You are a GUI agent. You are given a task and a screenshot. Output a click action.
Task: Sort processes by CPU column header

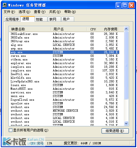click(92, 29)
